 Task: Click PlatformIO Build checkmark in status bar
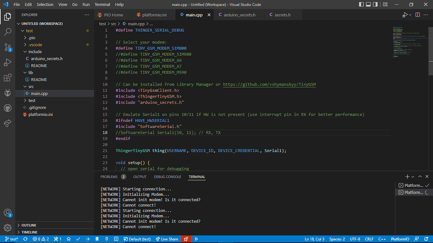click(78, 239)
